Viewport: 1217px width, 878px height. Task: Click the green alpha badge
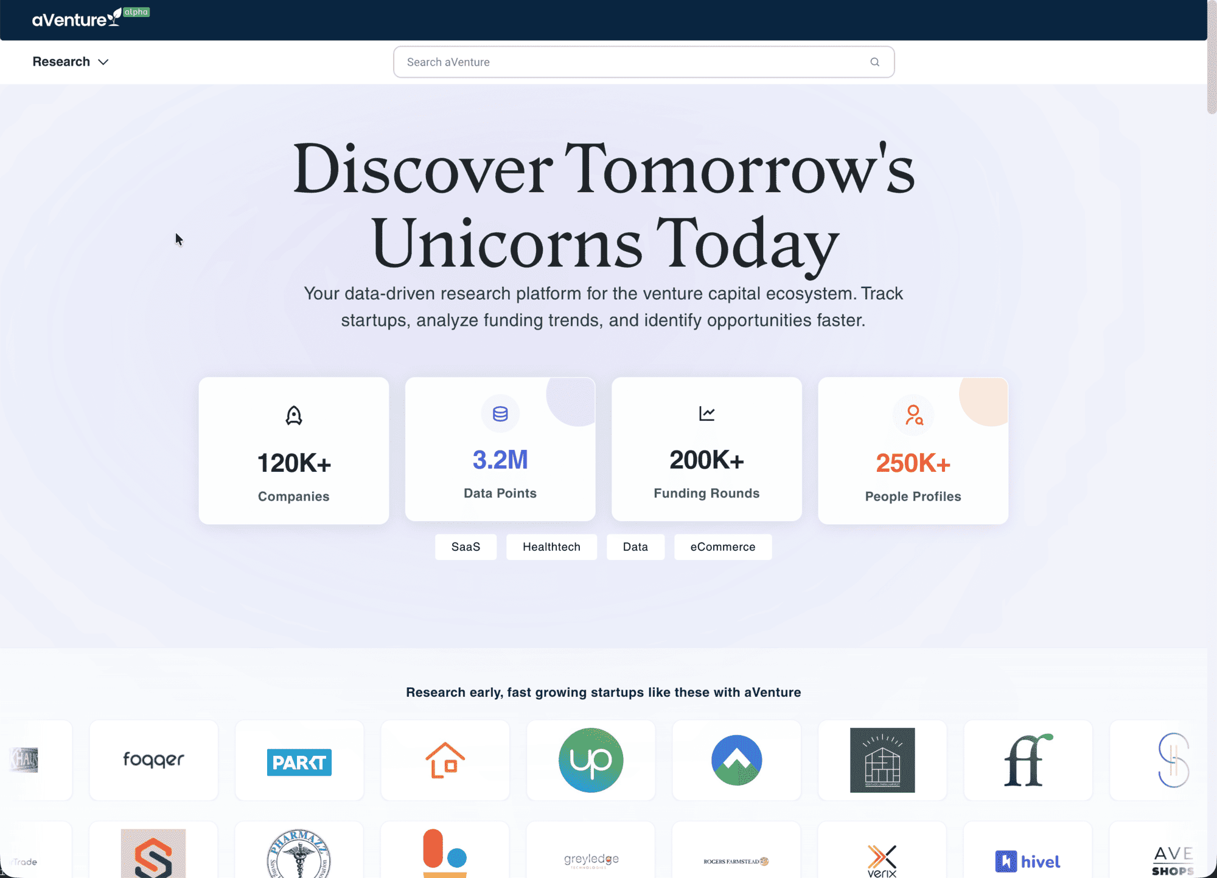point(135,11)
